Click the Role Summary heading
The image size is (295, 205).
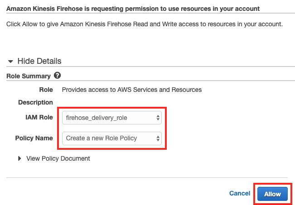[28, 76]
